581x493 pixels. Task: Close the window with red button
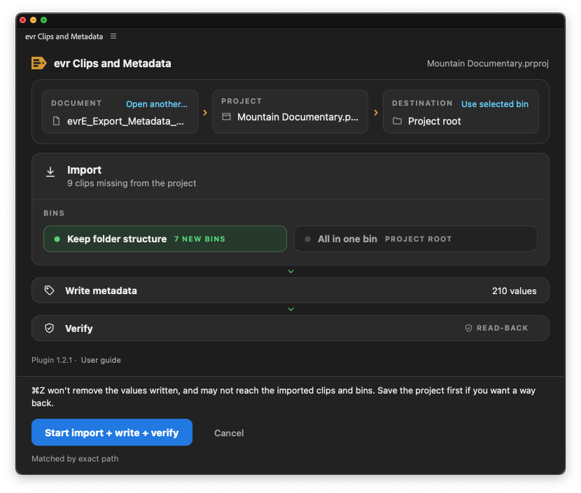pos(23,20)
